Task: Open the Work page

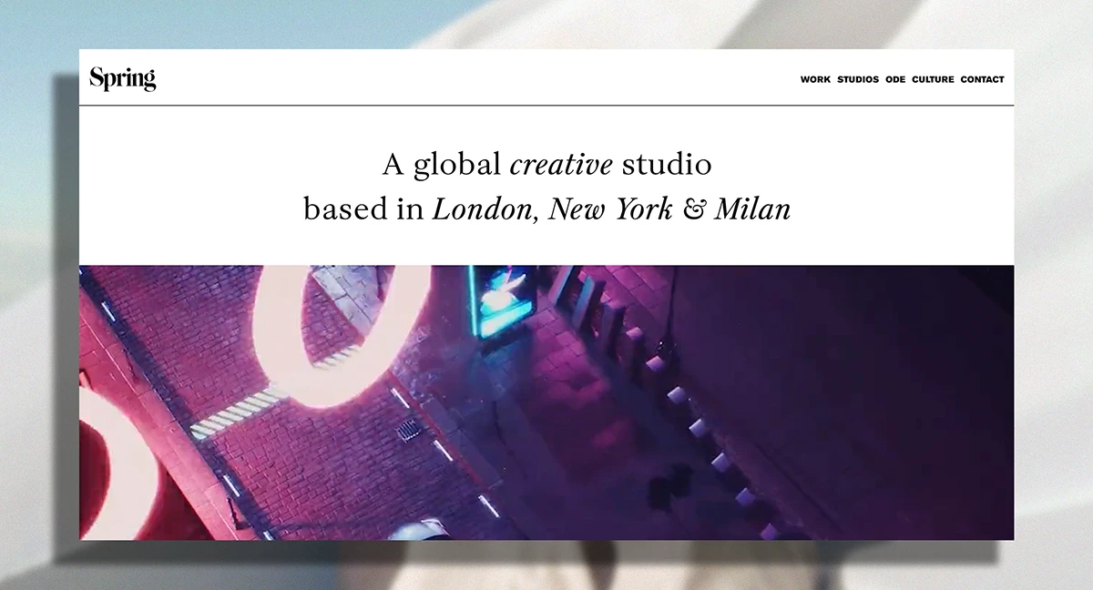Action: [x=815, y=79]
